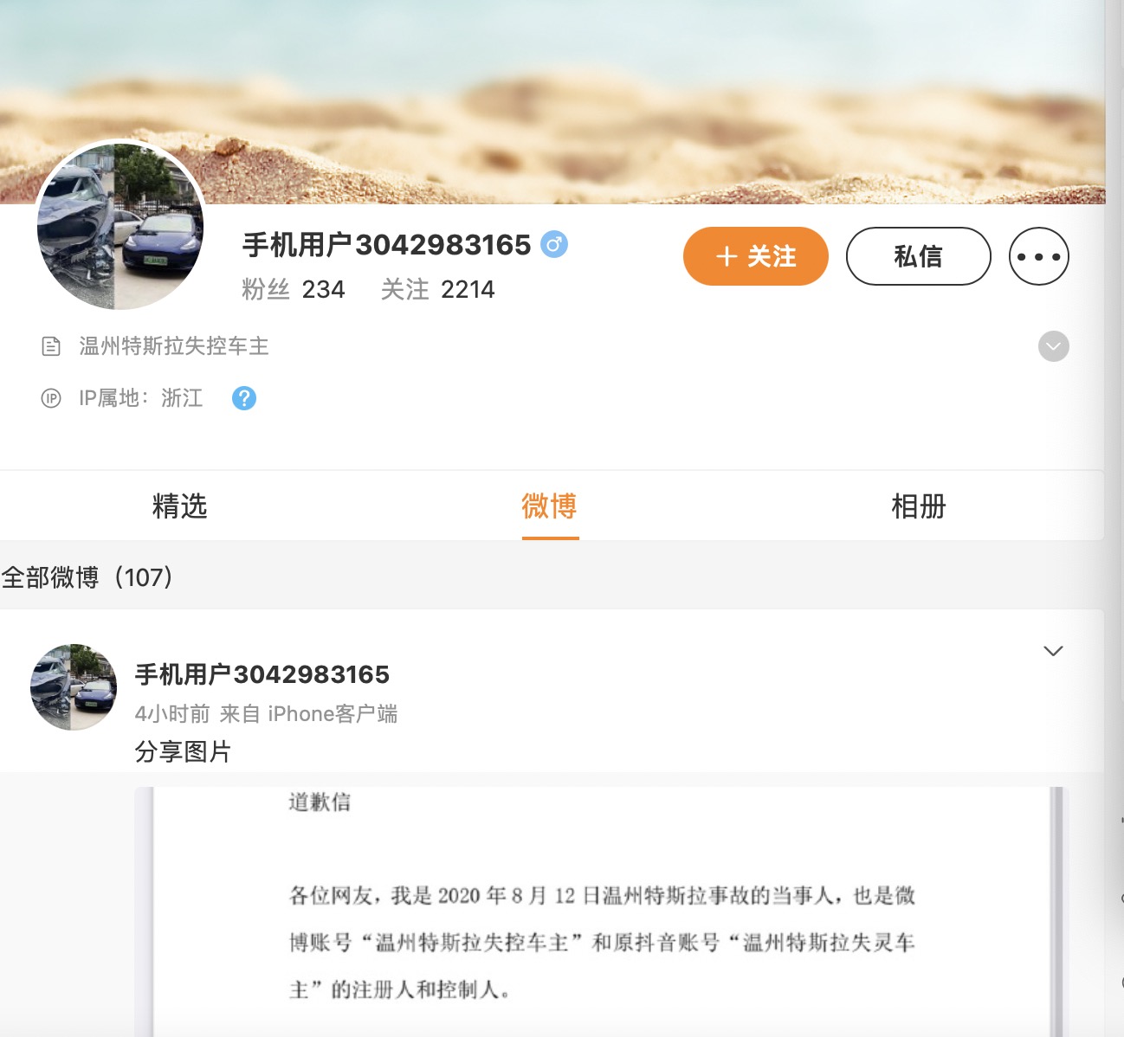1124x1037 pixels.
Task: Switch to the 精选 tab
Action: (x=180, y=506)
